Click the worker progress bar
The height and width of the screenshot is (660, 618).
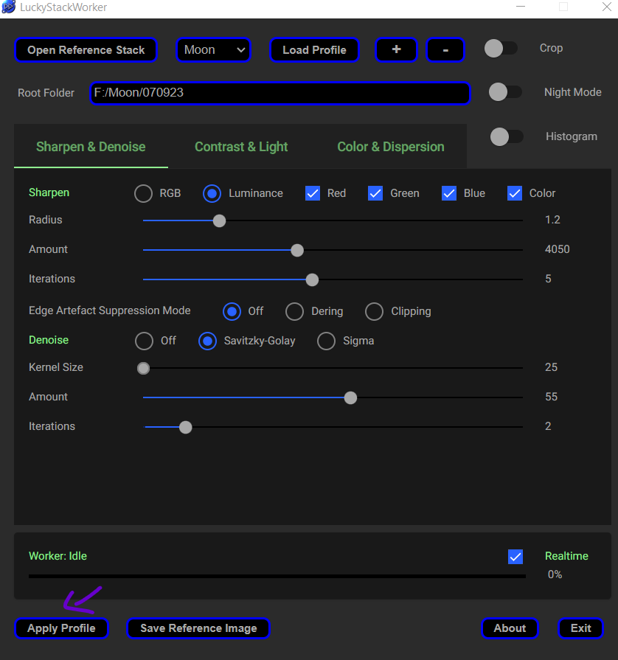point(277,576)
